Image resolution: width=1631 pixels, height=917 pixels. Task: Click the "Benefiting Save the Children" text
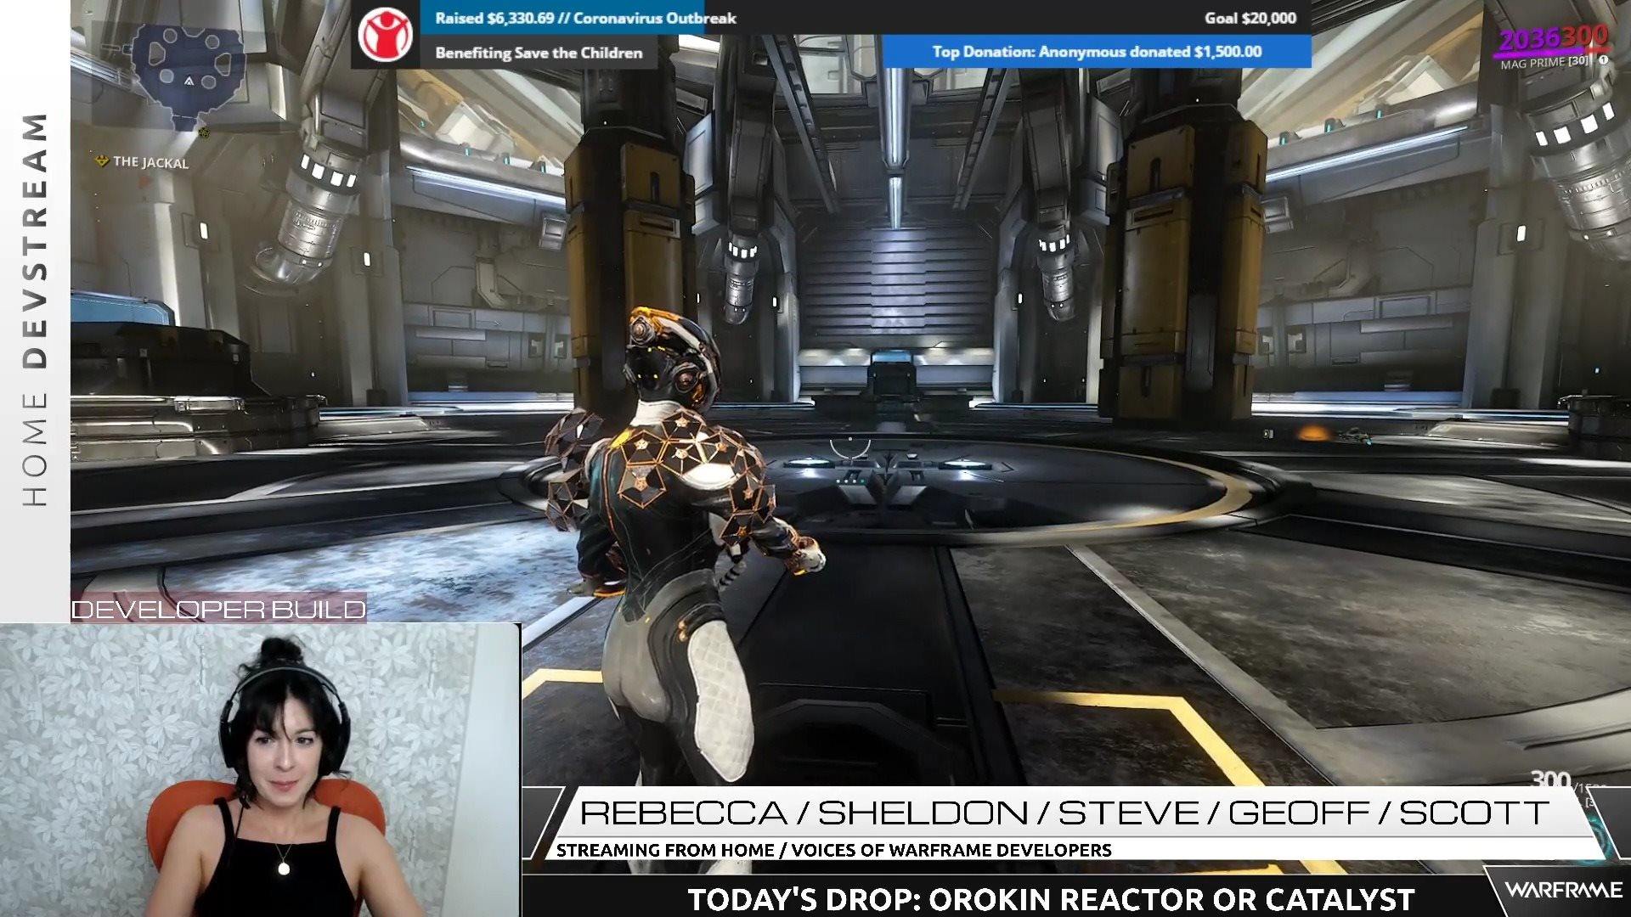click(539, 53)
